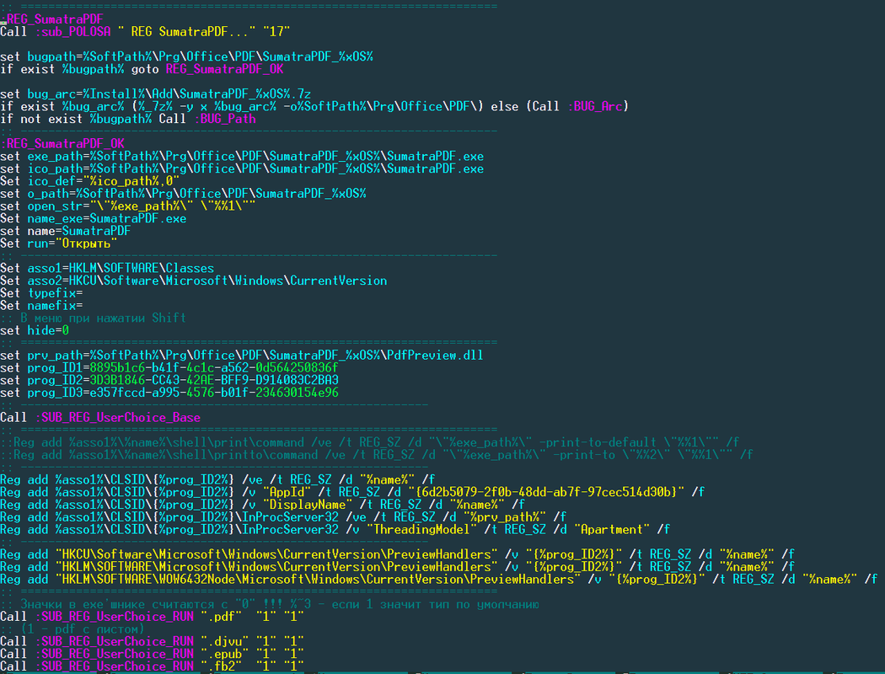The image size is (885, 674).
Task: Click the UserChoice_RUN ".epub" call line
Action: point(153,654)
